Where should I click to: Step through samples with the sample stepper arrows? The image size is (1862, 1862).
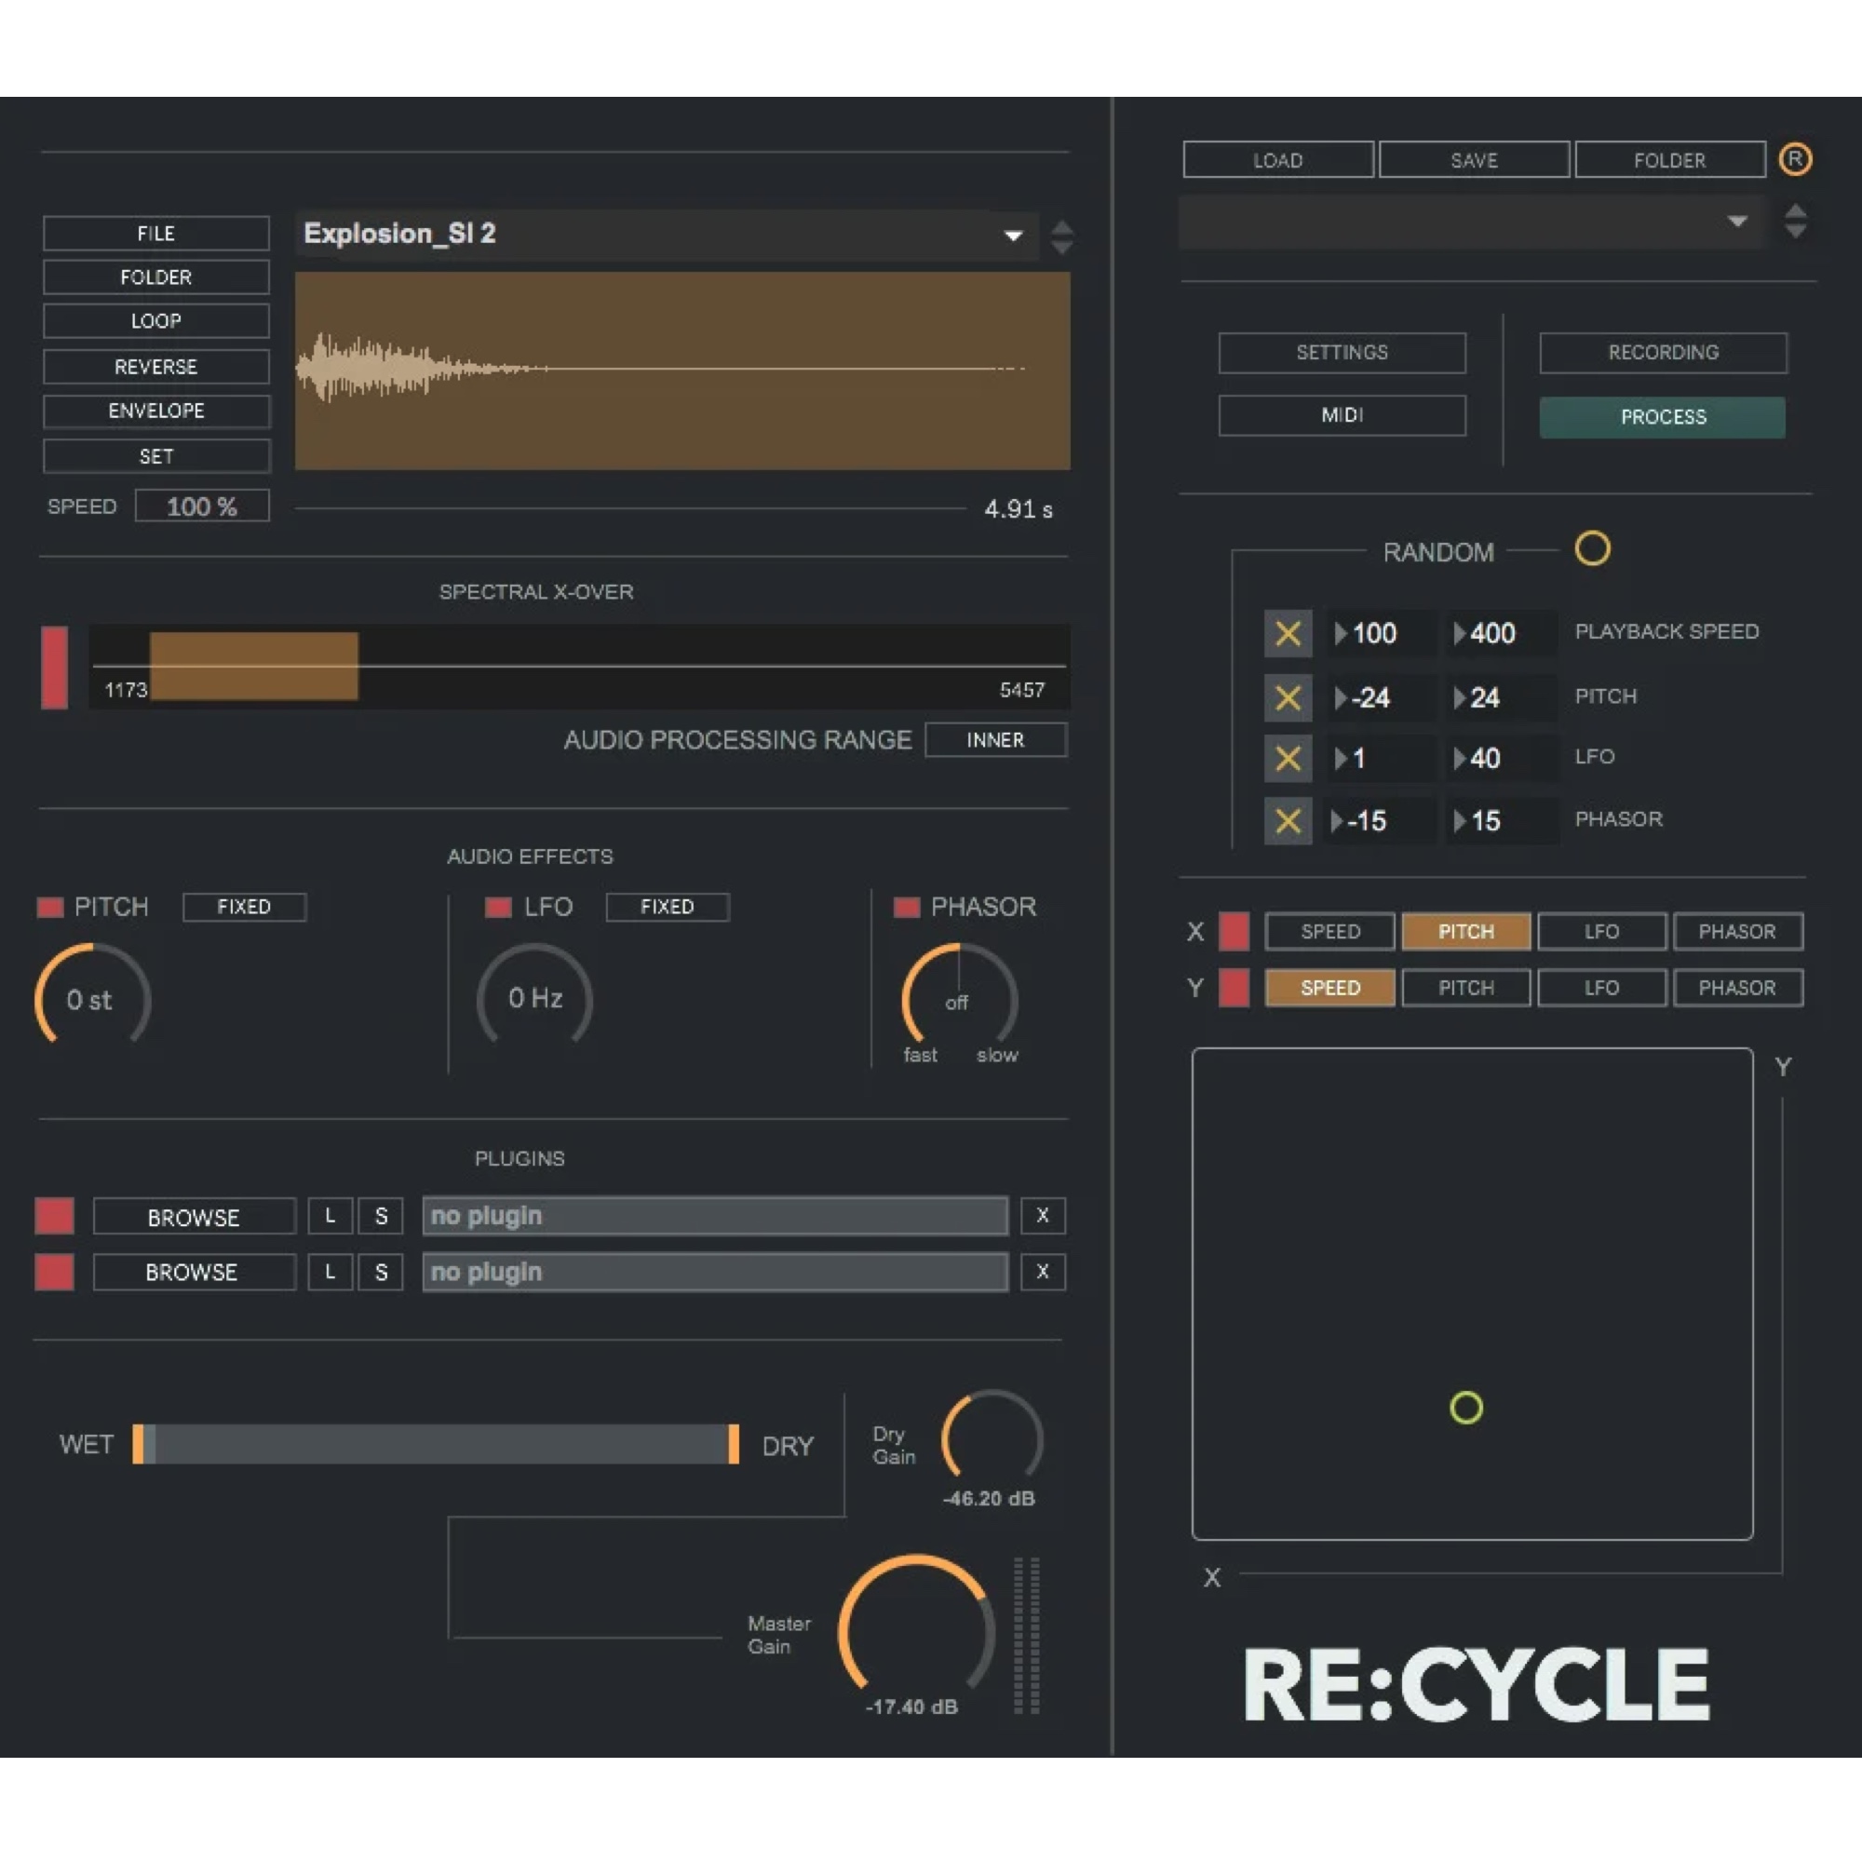click(x=1061, y=236)
